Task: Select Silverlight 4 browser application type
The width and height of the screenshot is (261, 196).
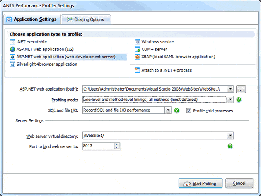Action: pos(43,64)
